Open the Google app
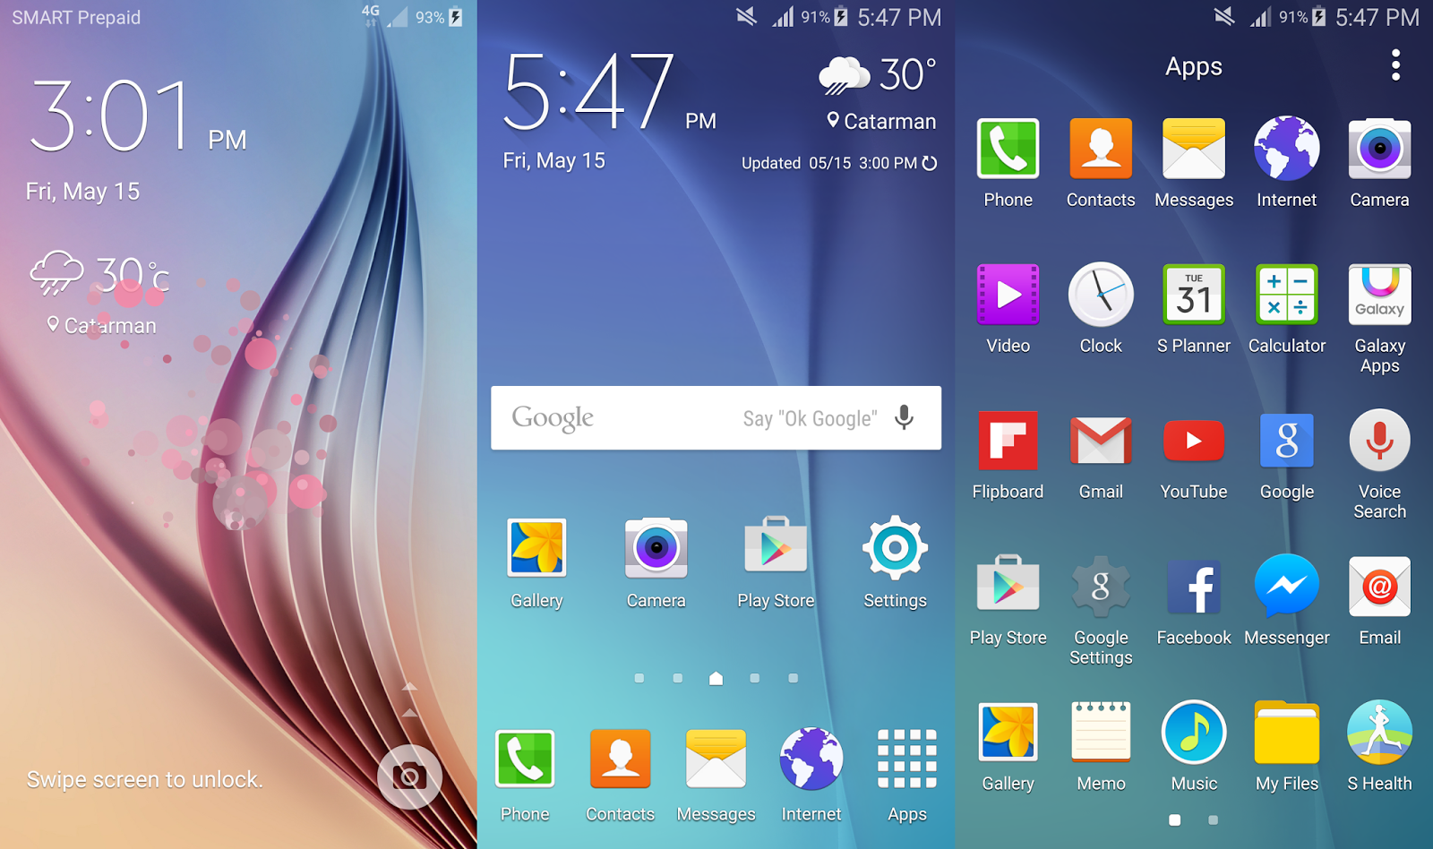The height and width of the screenshot is (849, 1433). click(x=1287, y=455)
